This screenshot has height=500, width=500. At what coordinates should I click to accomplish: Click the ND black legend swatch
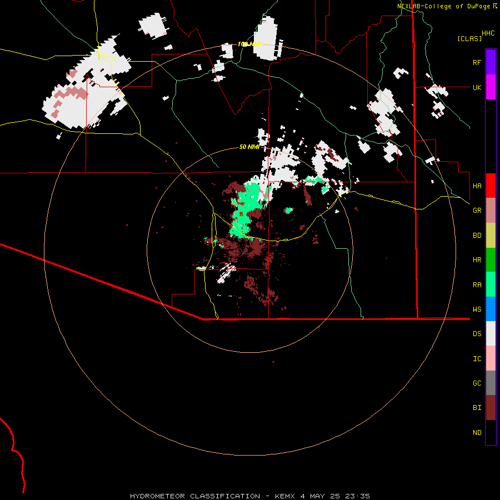(x=491, y=432)
